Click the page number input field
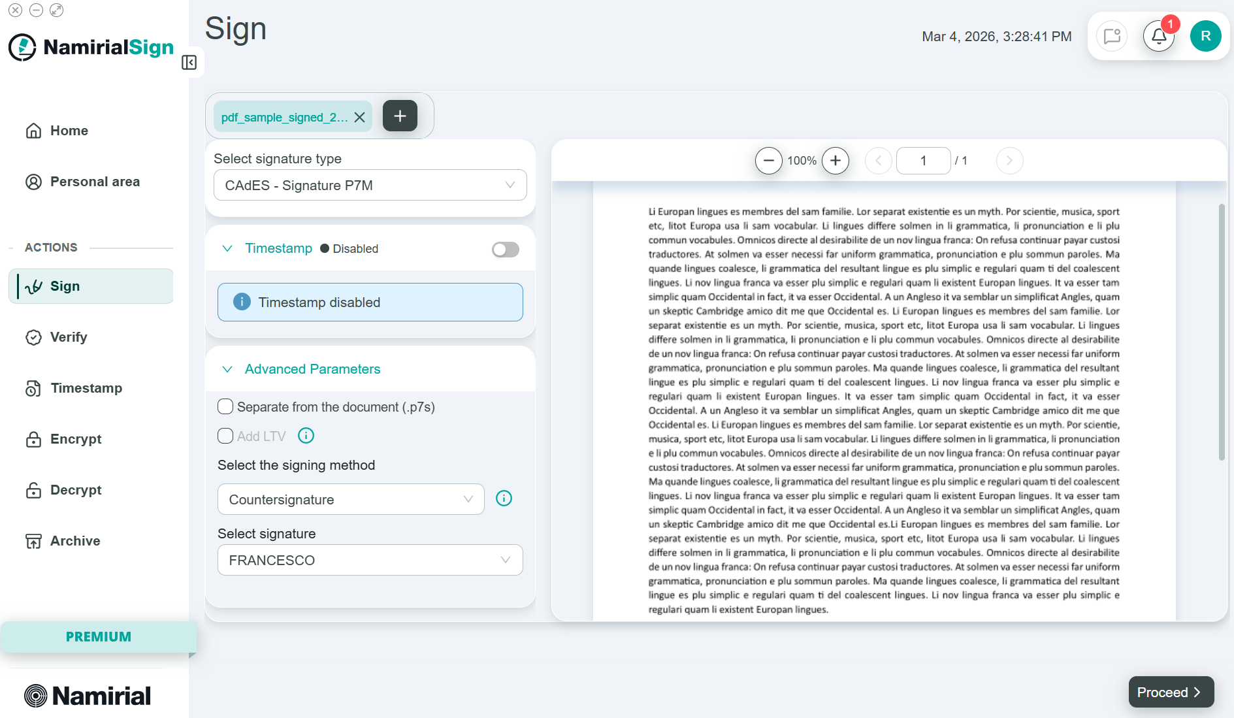The width and height of the screenshot is (1234, 718). (x=923, y=161)
